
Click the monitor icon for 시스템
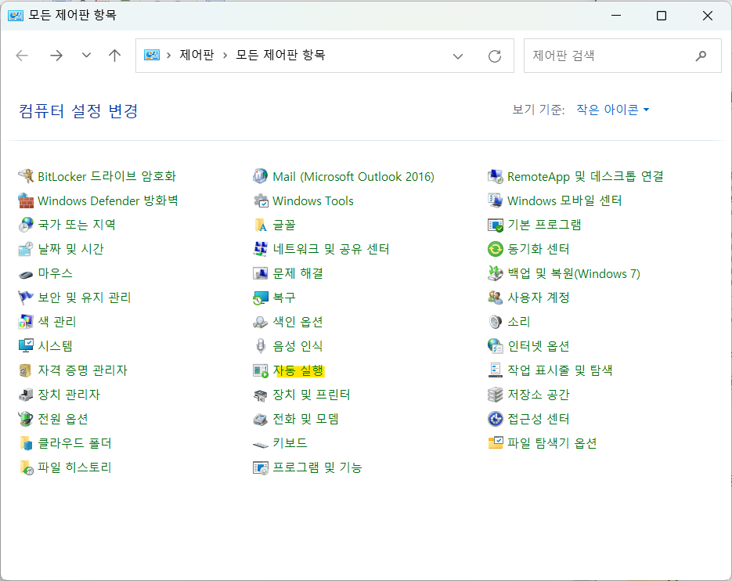click(x=26, y=346)
